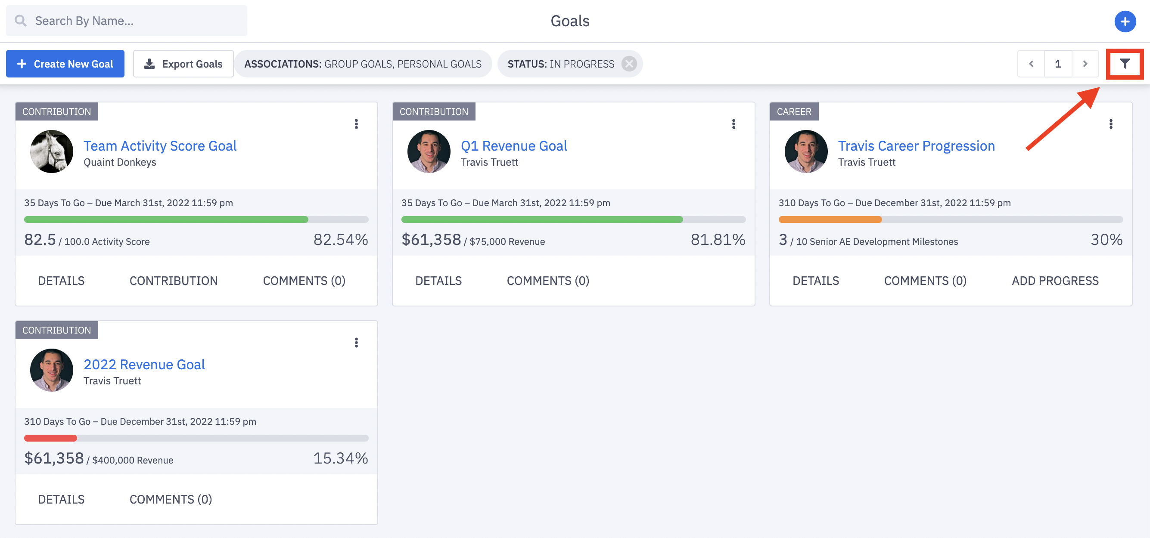Open 2022 Revenue Goal kebab menu
Image resolution: width=1150 pixels, height=538 pixels.
point(356,342)
